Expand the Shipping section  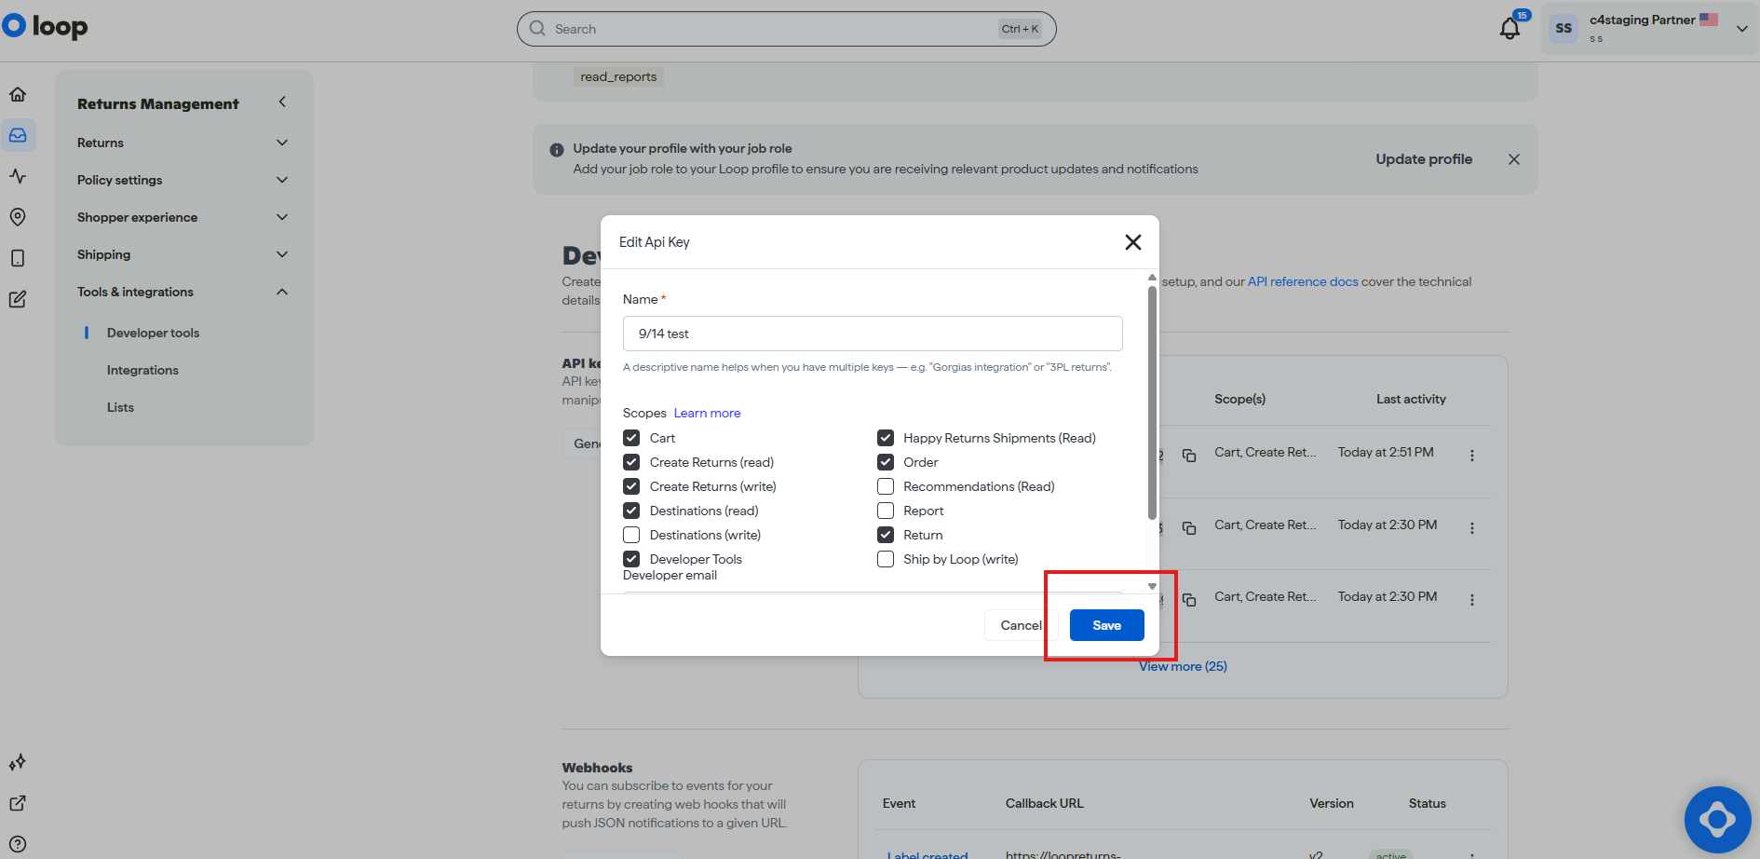coord(183,254)
